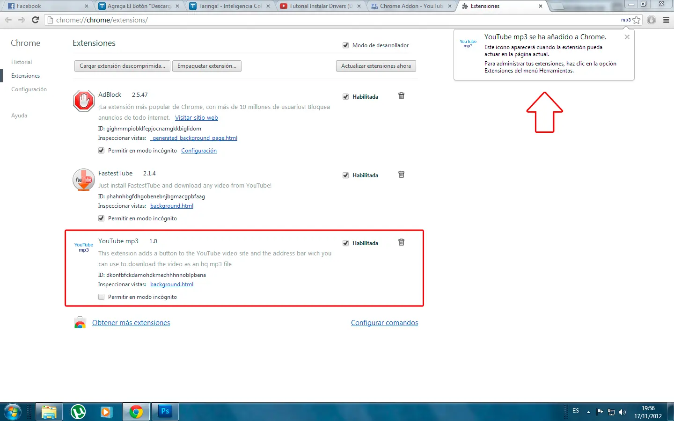Open Windows Explorer from taskbar
Viewport: 674px width, 421px height.
(x=49, y=412)
